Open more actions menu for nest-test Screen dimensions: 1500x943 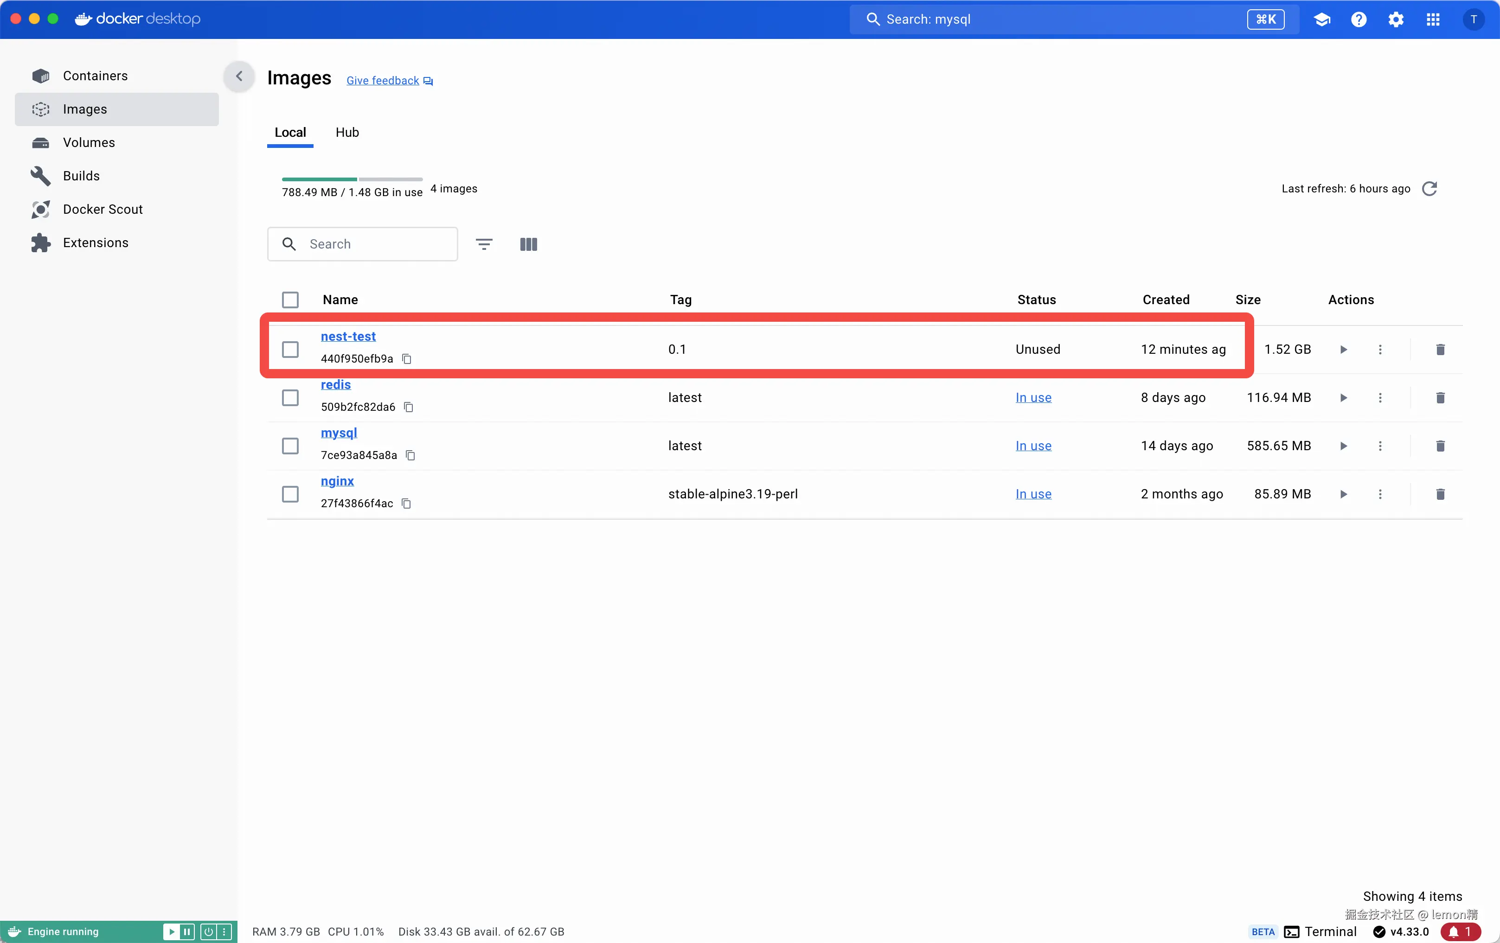coord(1380,350)
